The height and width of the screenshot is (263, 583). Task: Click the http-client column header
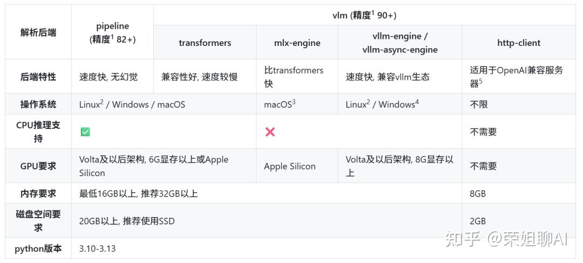[x=518, y=43]
